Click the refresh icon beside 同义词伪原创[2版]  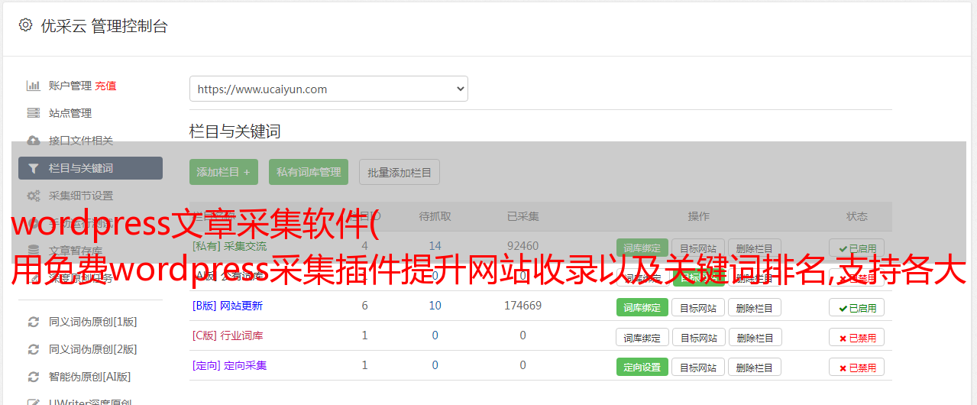click(33, 349)
